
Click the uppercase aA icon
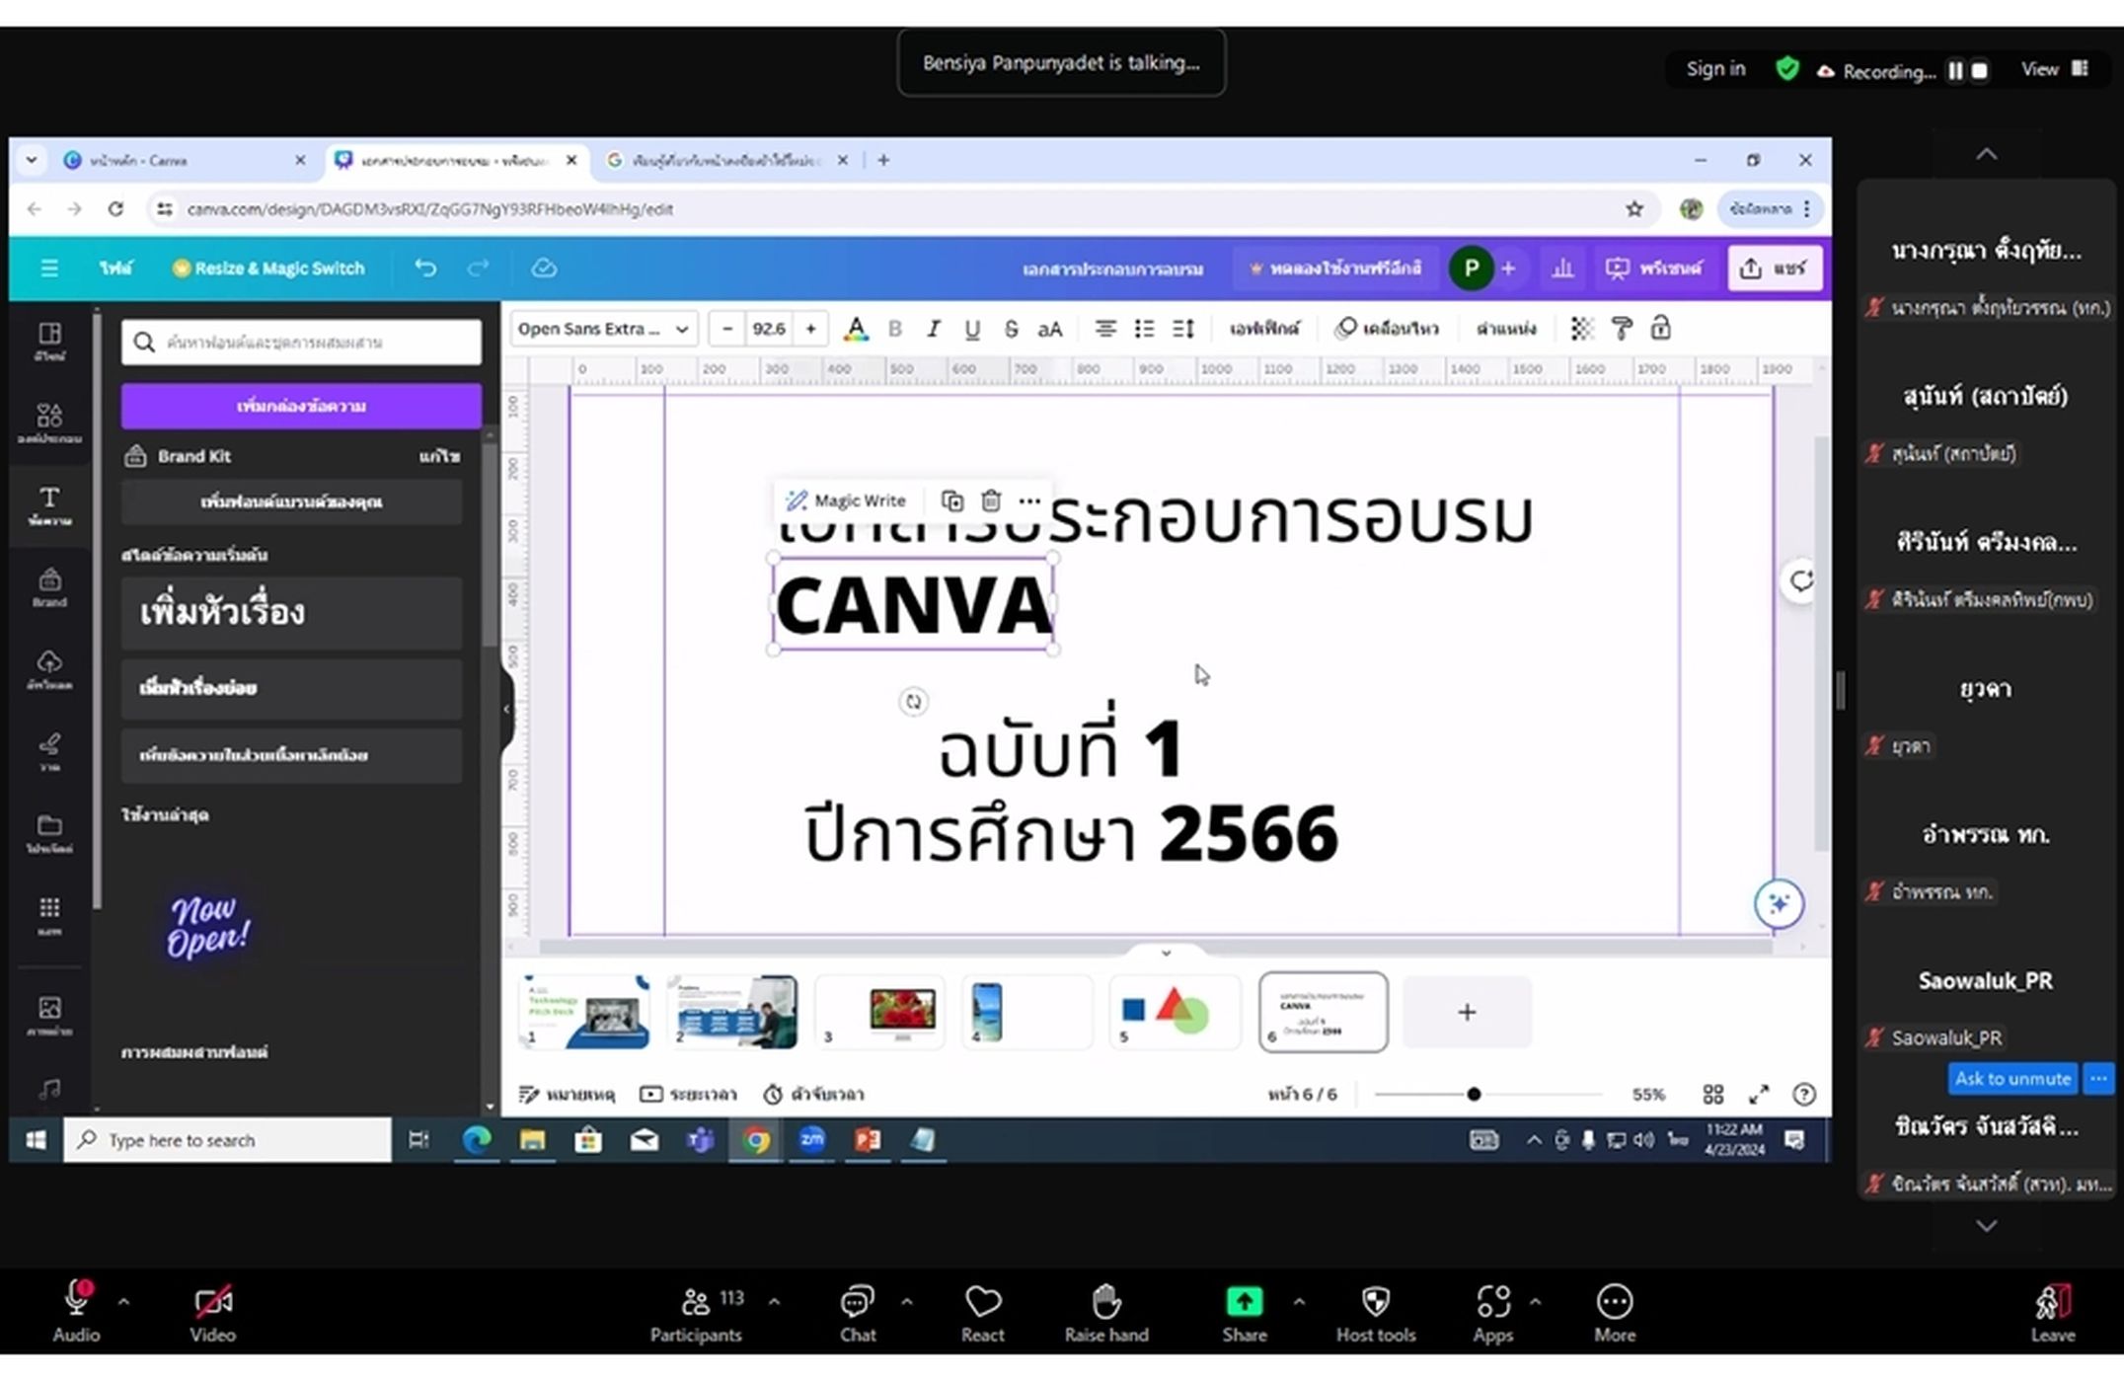(x=1050, y=329)
